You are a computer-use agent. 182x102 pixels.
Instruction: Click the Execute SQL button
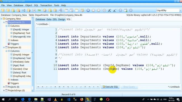click(110, 87)
